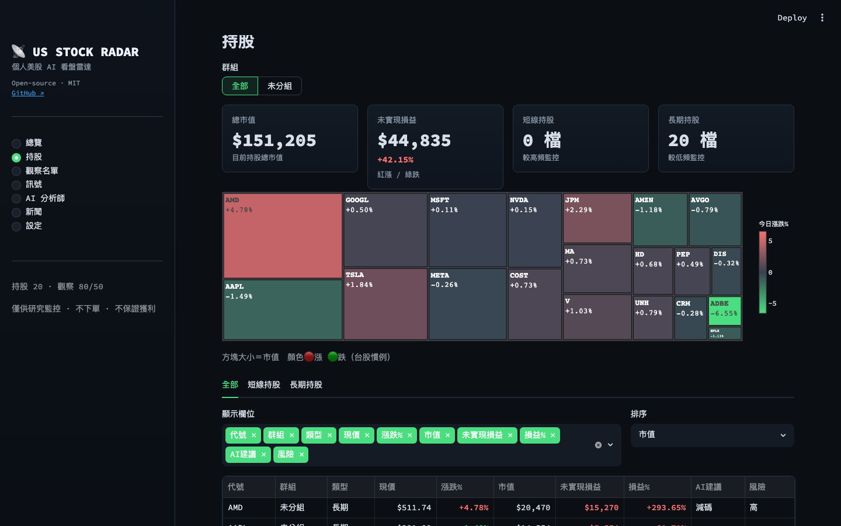841x526 pixels.
Task: Remove the 市值 column tag
Action: coord(447,435)
